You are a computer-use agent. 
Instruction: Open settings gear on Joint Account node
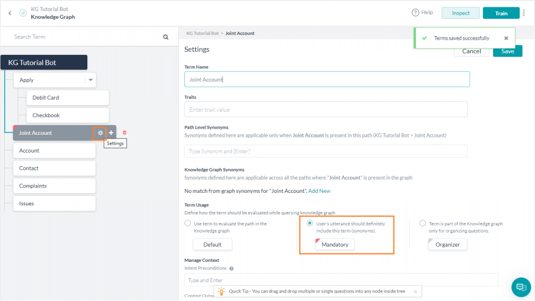coord(100,133)
